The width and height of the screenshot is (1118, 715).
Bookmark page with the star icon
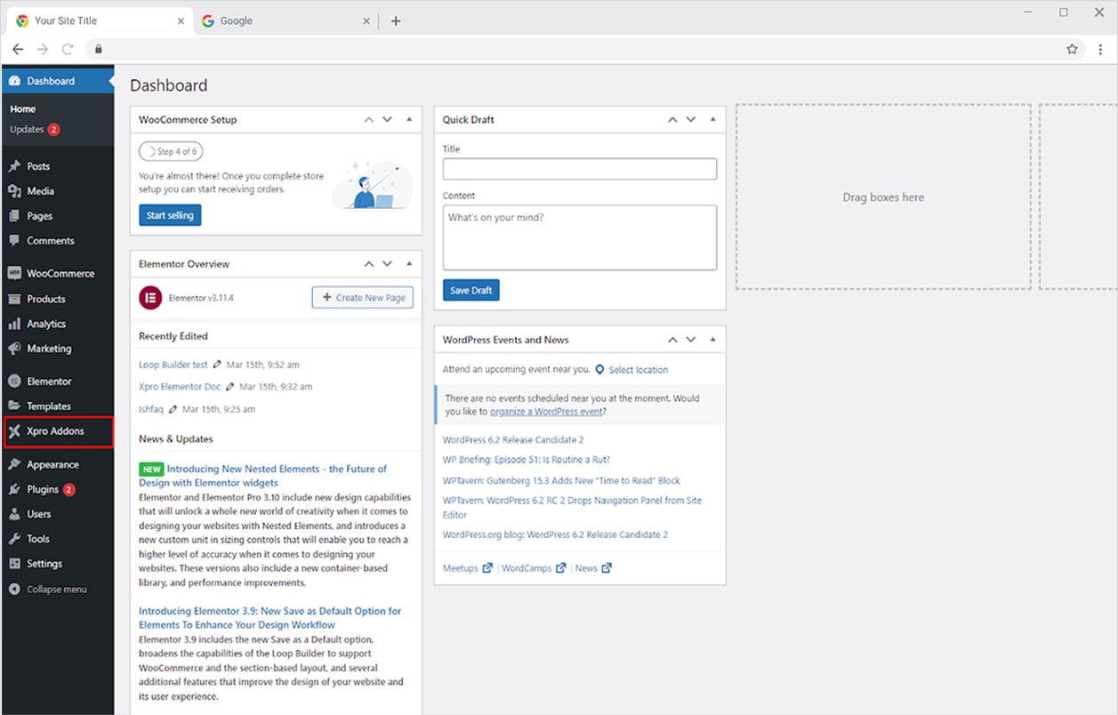point(1072,49)
